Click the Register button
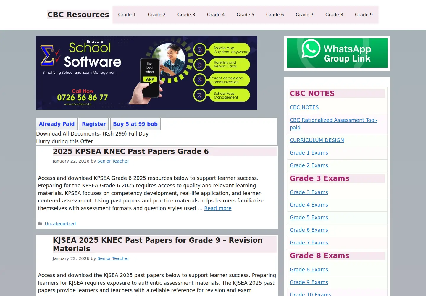Screen dimensions: 426x296 point(94,124)
